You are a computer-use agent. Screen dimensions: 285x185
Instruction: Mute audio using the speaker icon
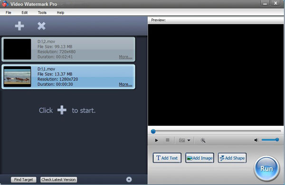click(x=256, y=140)
